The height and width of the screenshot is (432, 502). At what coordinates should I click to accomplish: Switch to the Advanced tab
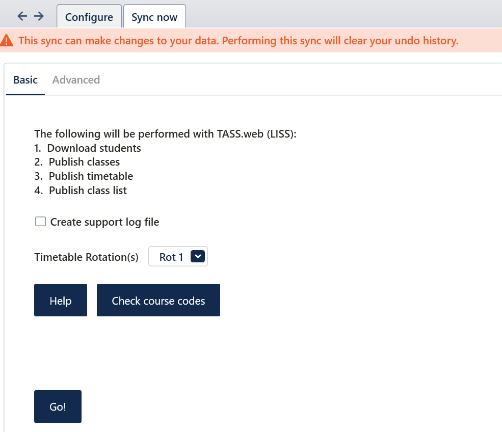pos(76,80)
